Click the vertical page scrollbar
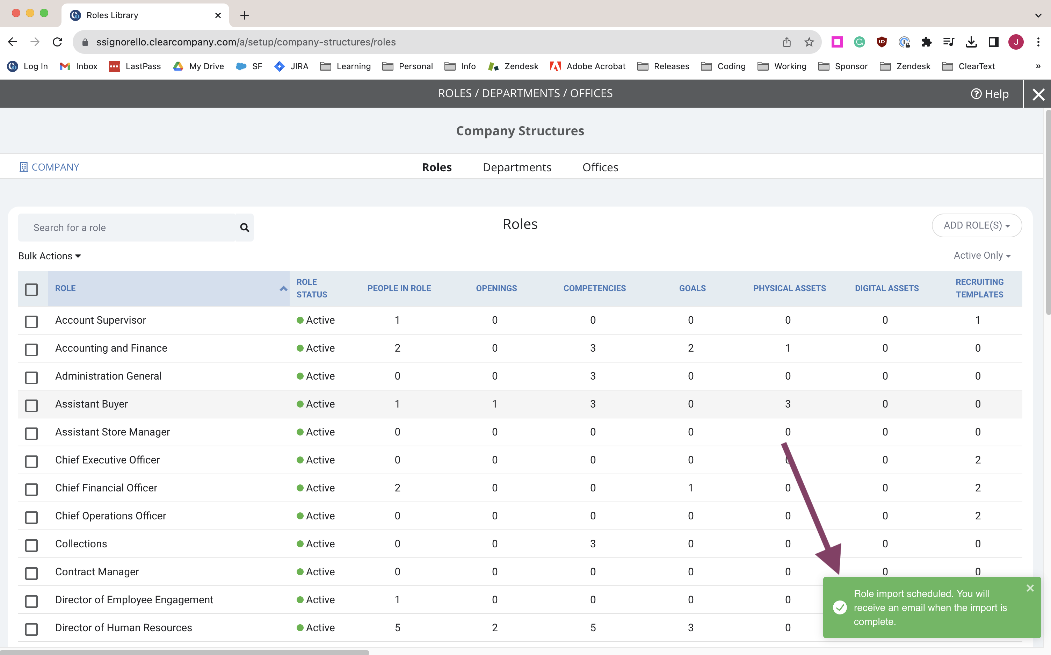 (x=1048, y=212)
